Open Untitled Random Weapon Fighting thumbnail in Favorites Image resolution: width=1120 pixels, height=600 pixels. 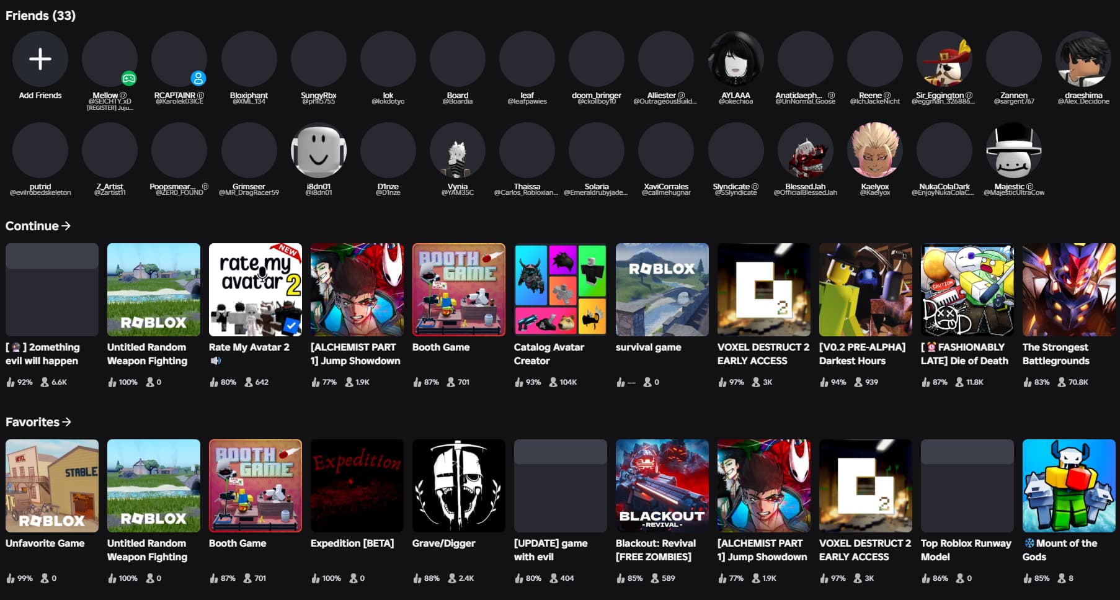tap(154, 486)
